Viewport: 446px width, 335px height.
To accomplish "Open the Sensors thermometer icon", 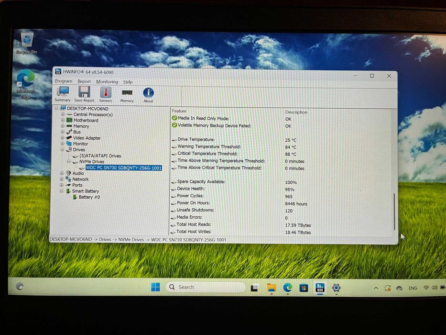I will point(106,95).
